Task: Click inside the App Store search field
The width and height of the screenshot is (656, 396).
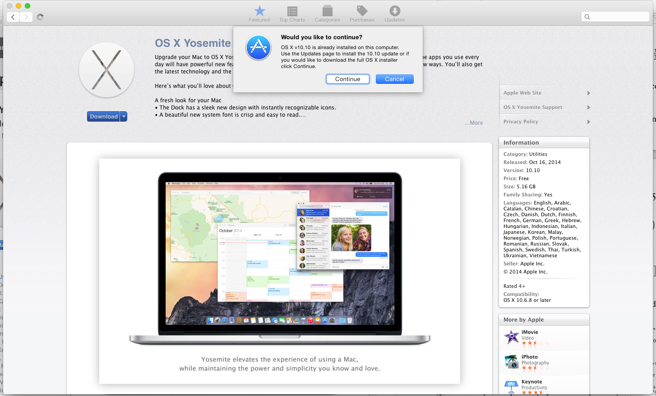Action: pyautogui.click(x=615, y=17)
